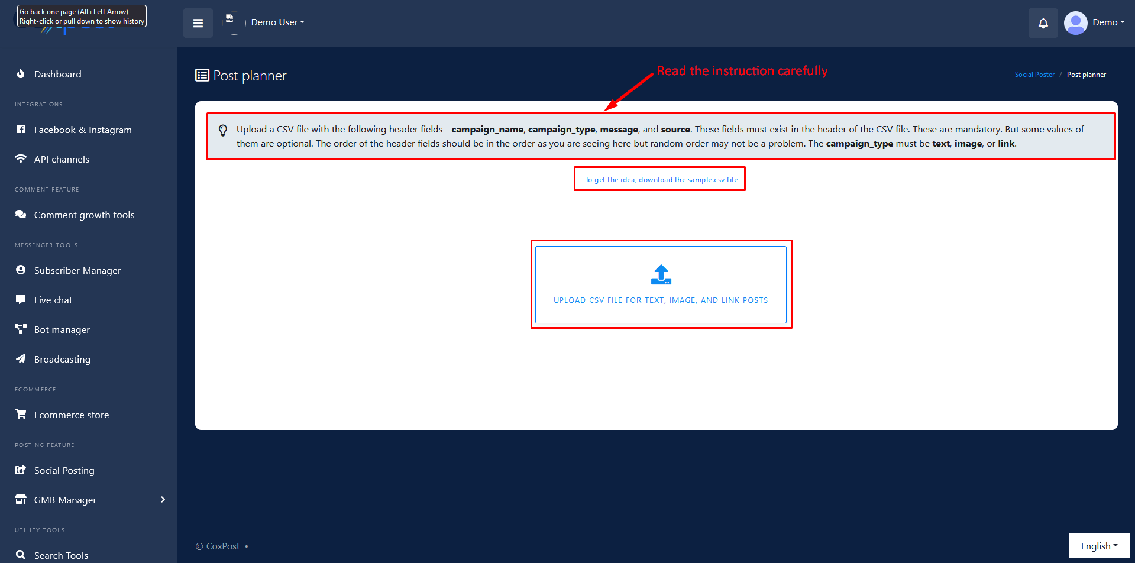This screenshot has width=1135, height=563.
Task: Open Facebook & Instagram integrations
Action: [x=83, y=130]
